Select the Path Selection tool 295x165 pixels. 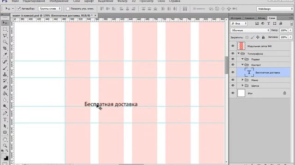point(5,126)
